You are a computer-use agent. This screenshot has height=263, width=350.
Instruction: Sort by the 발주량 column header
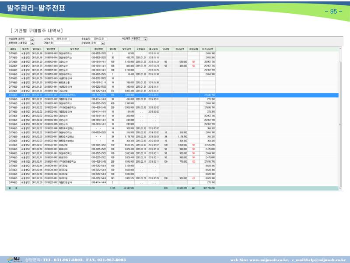tap(113, 49)
